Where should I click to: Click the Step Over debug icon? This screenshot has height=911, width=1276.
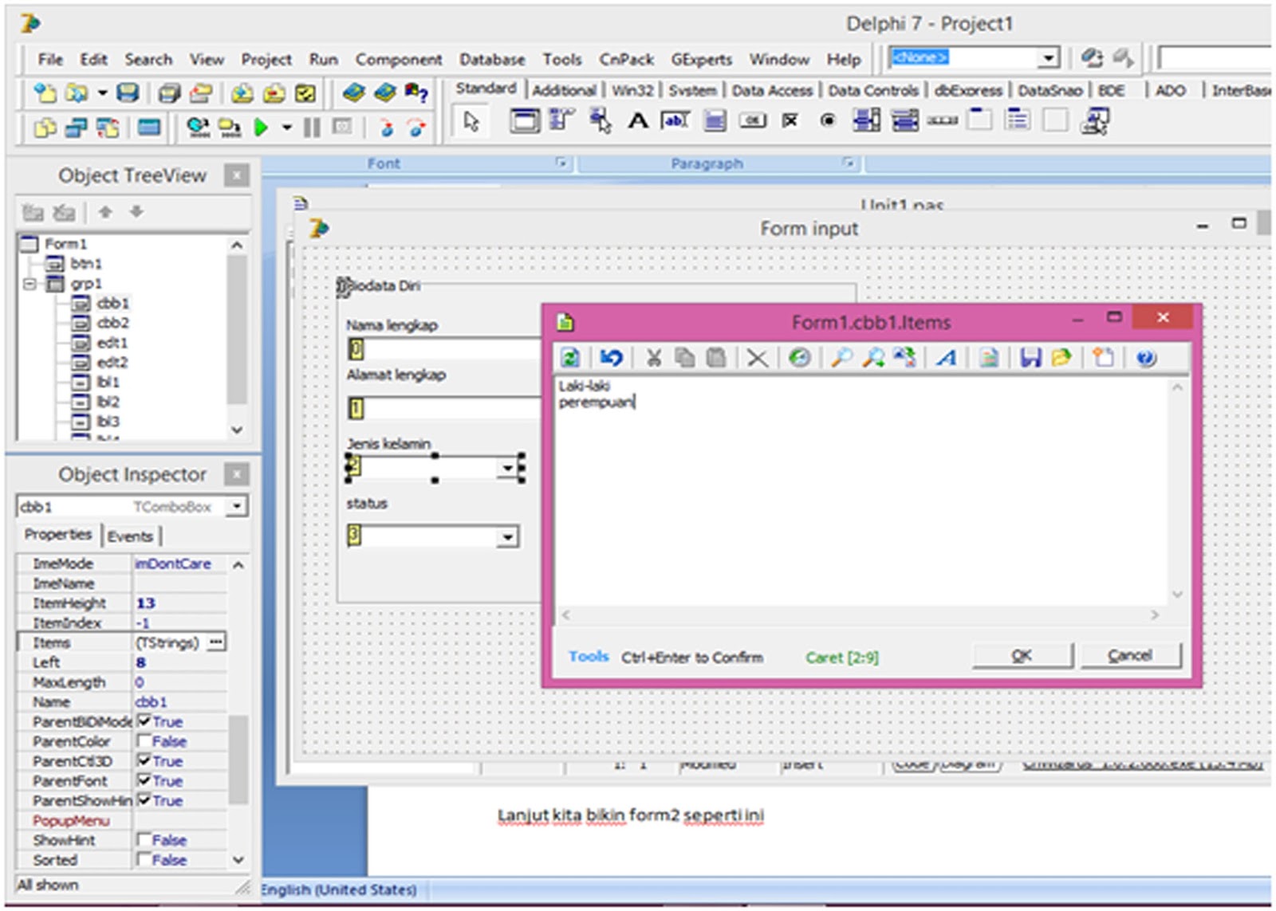[x=417, y=128]
